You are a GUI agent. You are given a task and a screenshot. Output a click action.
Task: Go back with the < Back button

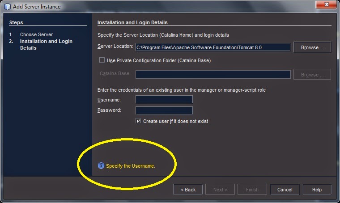(x=188, y=190)
